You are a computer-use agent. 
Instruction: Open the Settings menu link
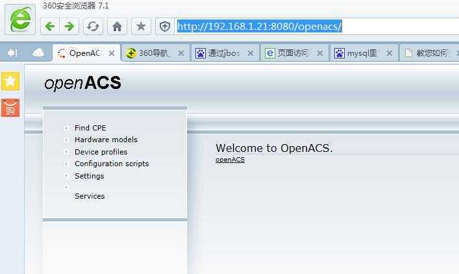pos(90,176)
